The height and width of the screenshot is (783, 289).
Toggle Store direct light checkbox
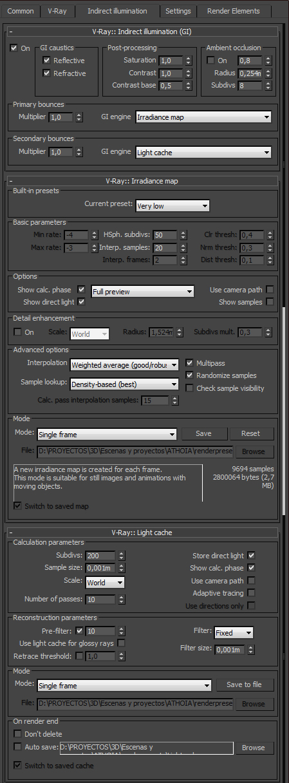coord(252,555)
